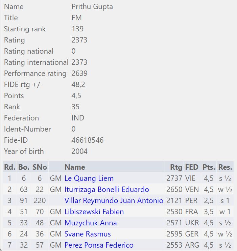
Task: Click the Name column header in table
Action: pos(75,167)
